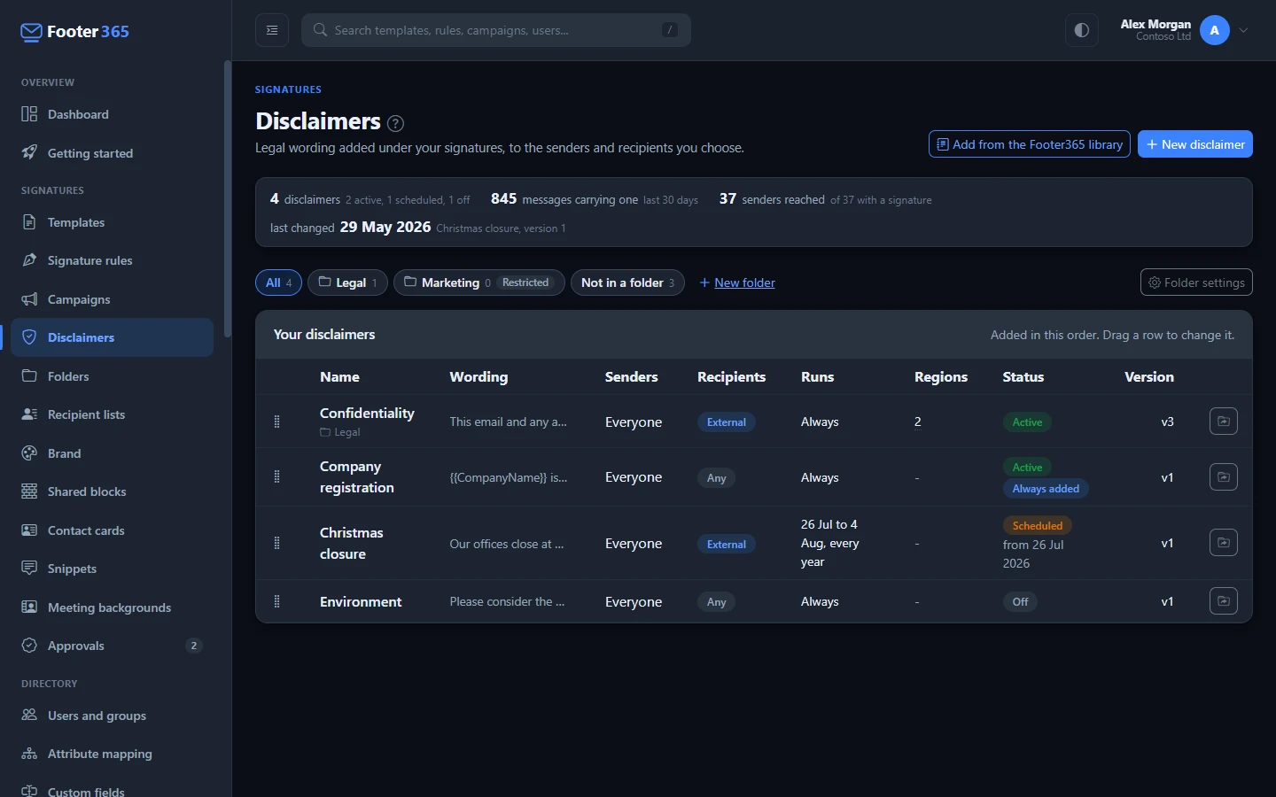This screenshot has width=1276, height=797.
Task: Select the All folder filter
Action: coord(278,282)
